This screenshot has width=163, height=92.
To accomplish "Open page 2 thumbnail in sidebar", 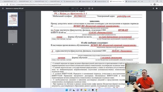I will 13,36.
